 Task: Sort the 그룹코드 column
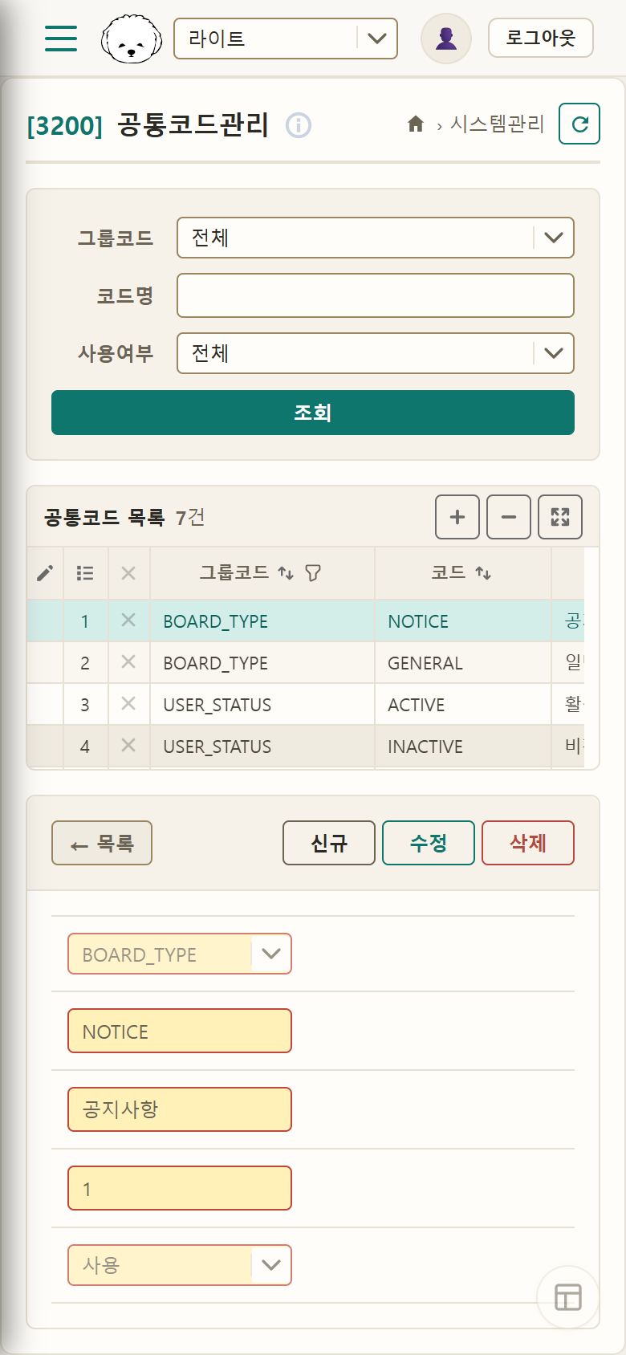(286, 573)
